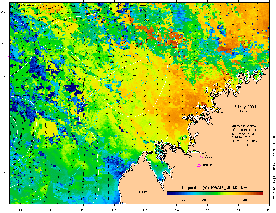Click the dark red end of color bar
The image size is (276, 213).
click(x=262, y=193)
